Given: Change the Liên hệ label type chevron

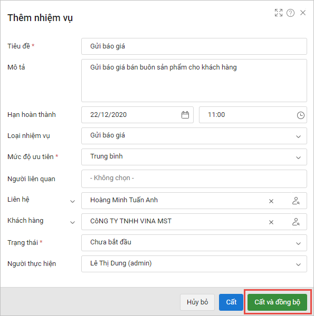Looking at the screenshot, I should pos(72,201).
